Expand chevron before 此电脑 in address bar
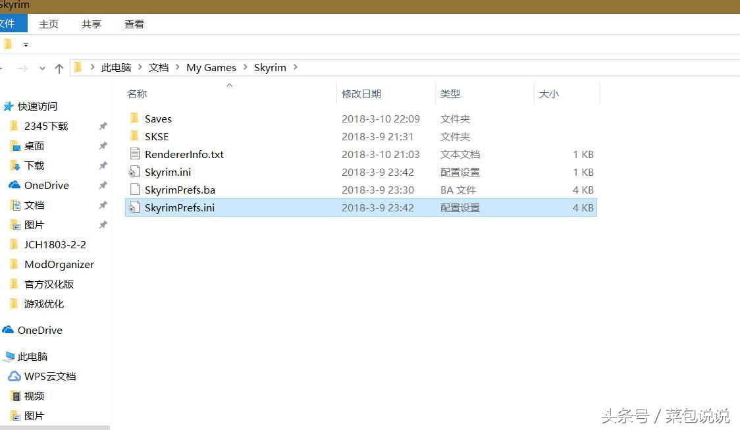 click(92, 67)
